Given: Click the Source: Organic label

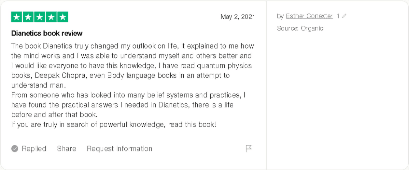Looking at the screenshot, I should click(300, 28).
